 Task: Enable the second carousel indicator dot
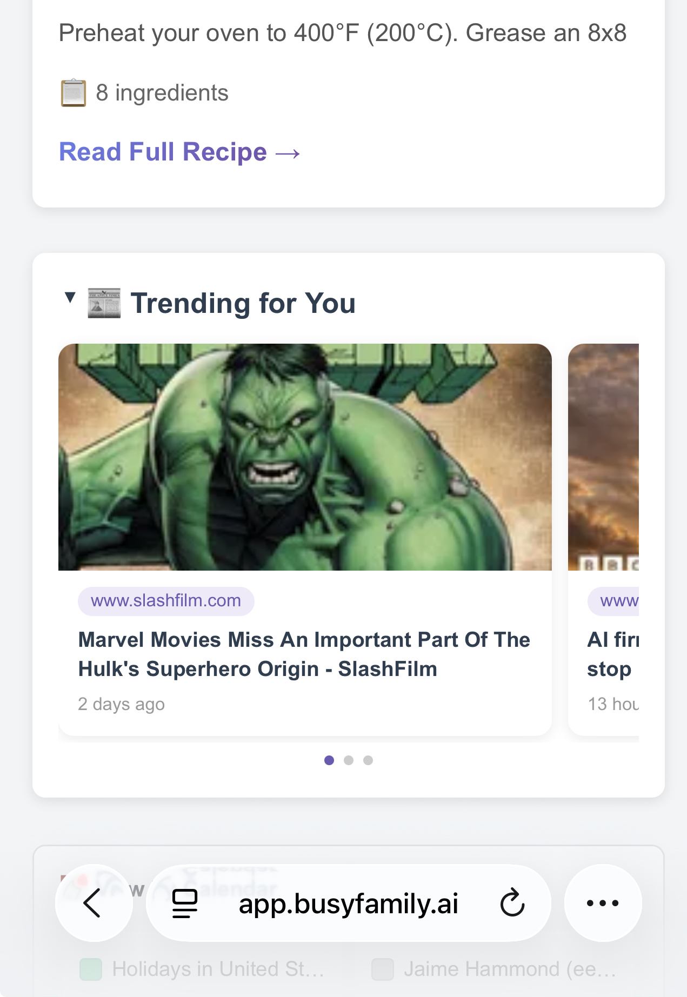click(349, 760)
